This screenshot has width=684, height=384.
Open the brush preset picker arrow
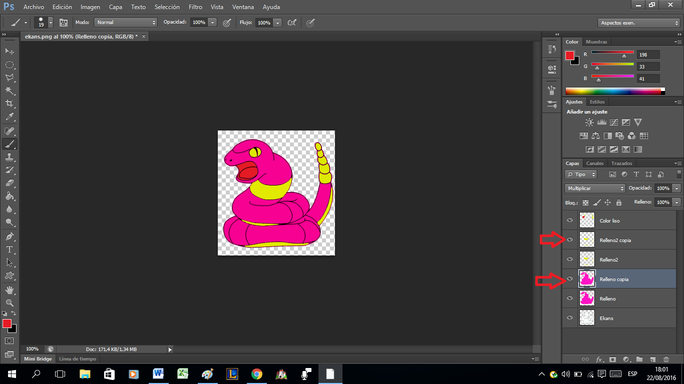pyautogui.click(x=51, y=22)
